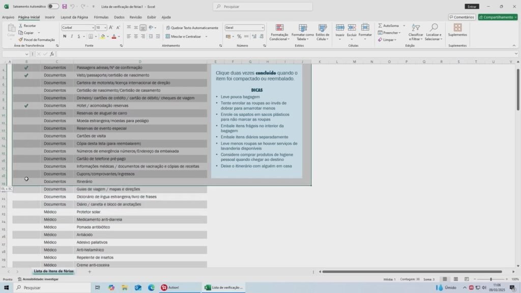Toggle the Salvamento Automático switch
The height and width of the screenshot is (293, 521).
53,7
